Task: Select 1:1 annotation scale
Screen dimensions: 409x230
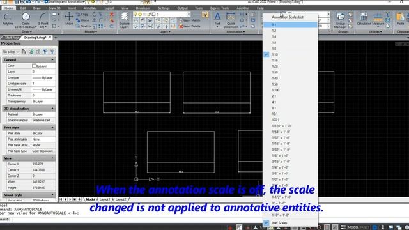Action: (290, 25)
